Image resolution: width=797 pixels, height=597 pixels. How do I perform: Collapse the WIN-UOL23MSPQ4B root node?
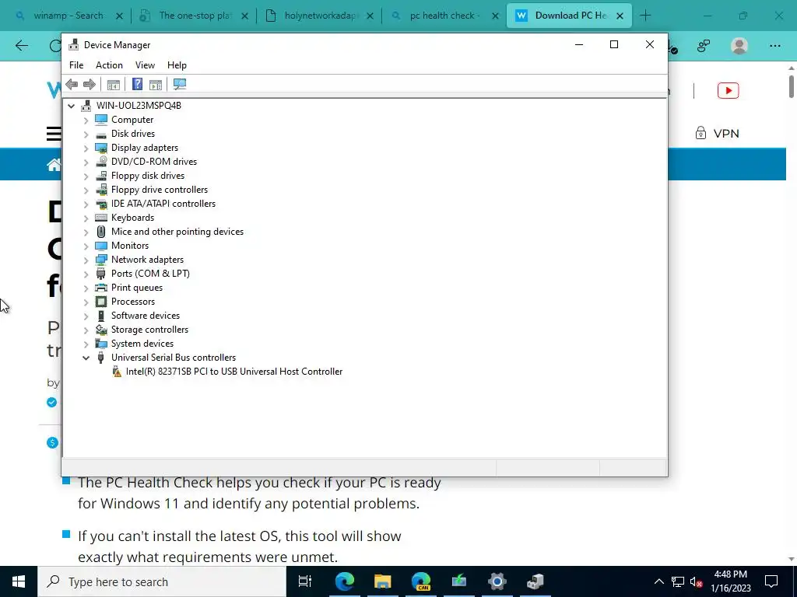(71, 106)
